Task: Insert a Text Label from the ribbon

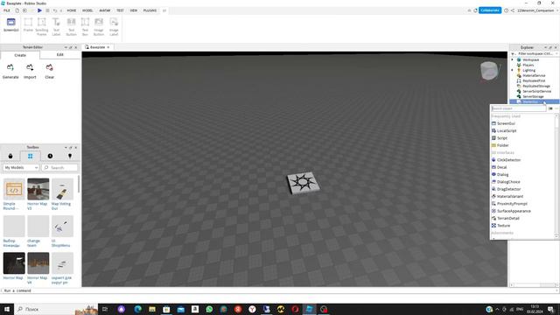Action: [x=56, y=26]
